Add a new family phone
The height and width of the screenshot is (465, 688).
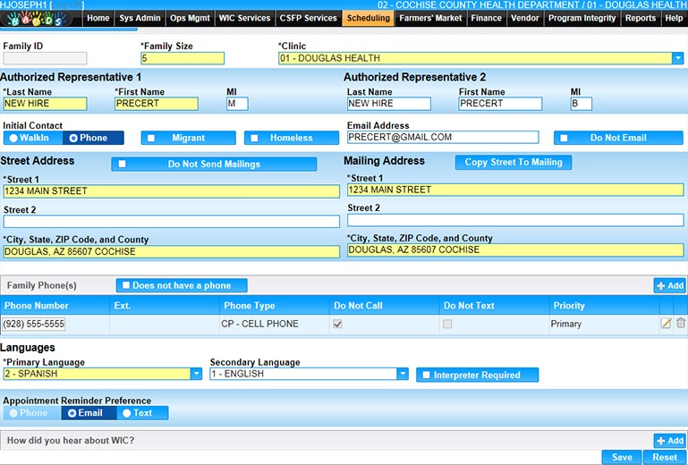click(x=669, y=286)
